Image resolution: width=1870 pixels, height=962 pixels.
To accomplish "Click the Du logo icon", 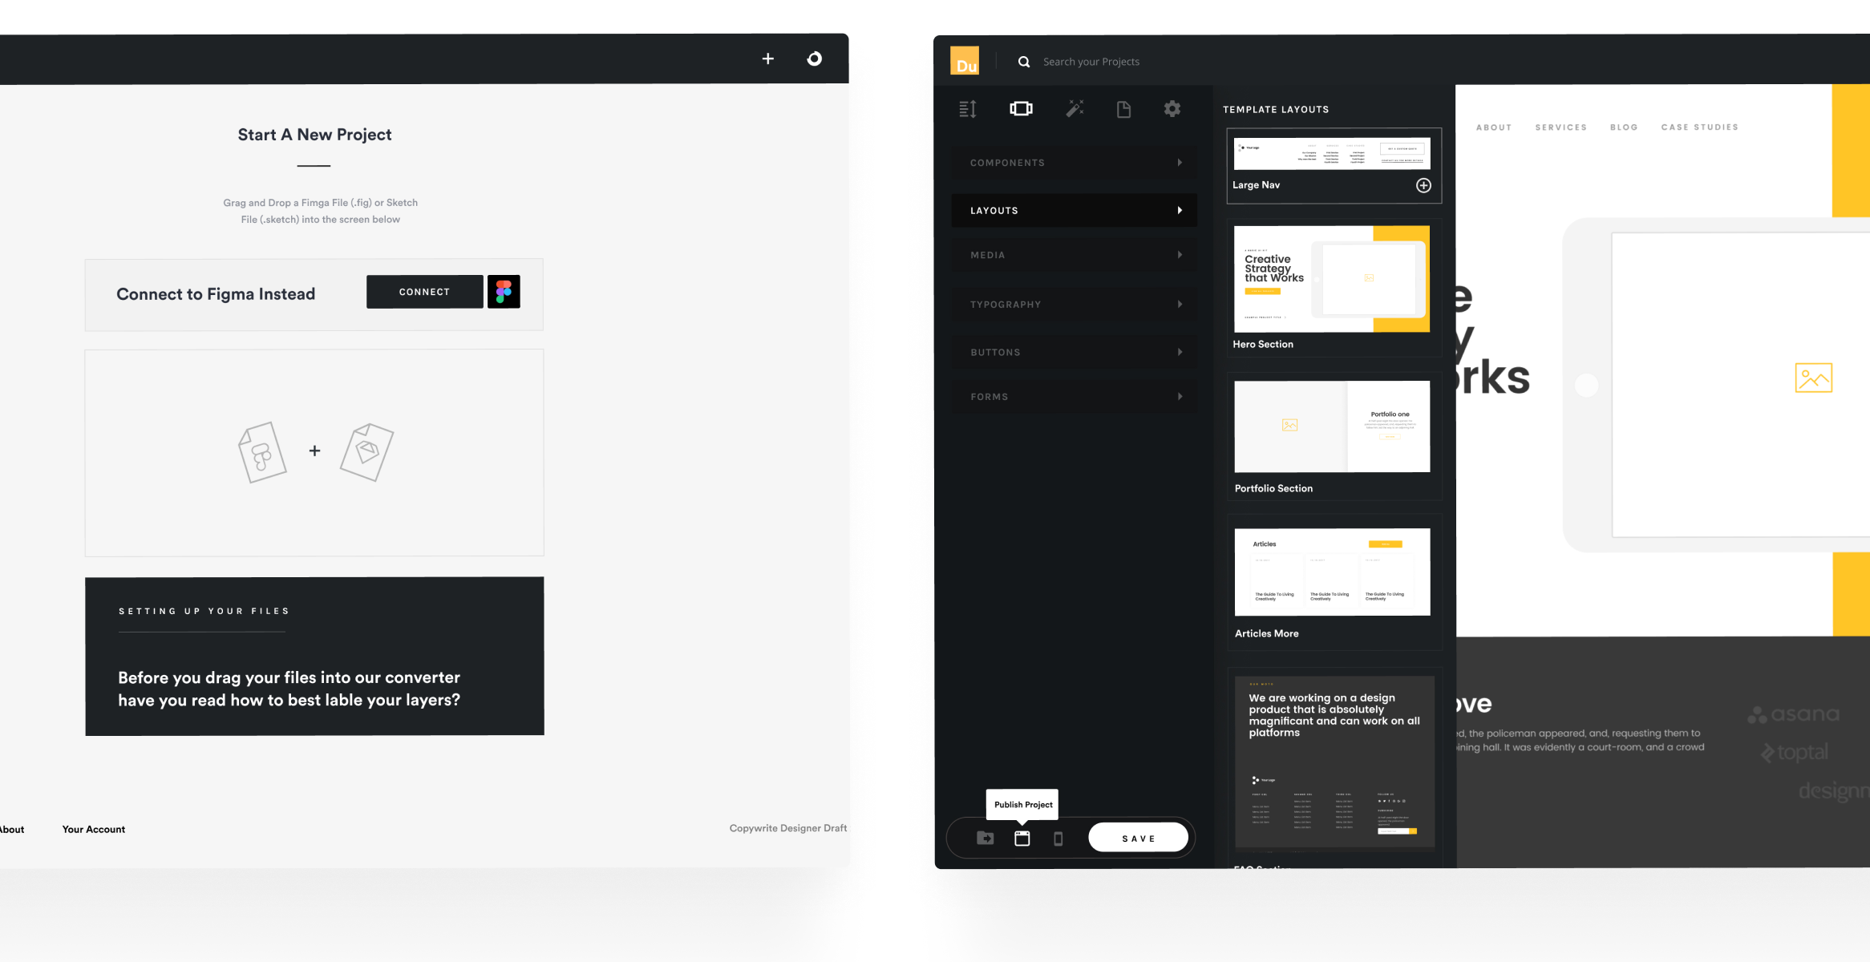I will click(x=965, y=61).
